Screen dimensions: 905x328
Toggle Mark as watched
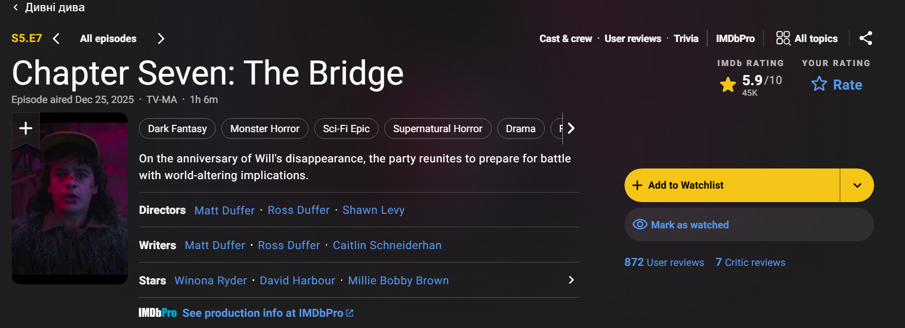[749, 224]
